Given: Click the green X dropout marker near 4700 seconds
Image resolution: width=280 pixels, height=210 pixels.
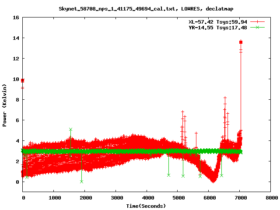Looking at the screenshot, I should (x=168, y=175).
